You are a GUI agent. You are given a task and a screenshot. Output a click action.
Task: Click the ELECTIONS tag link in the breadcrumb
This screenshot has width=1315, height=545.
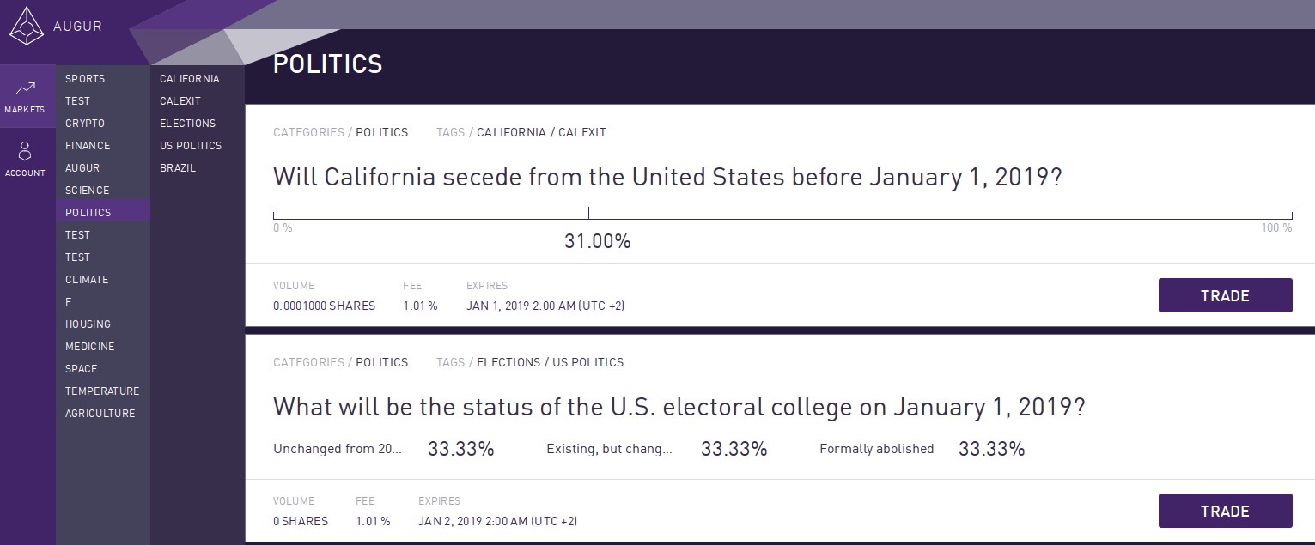pyautogui.click(x=508, y=362)
